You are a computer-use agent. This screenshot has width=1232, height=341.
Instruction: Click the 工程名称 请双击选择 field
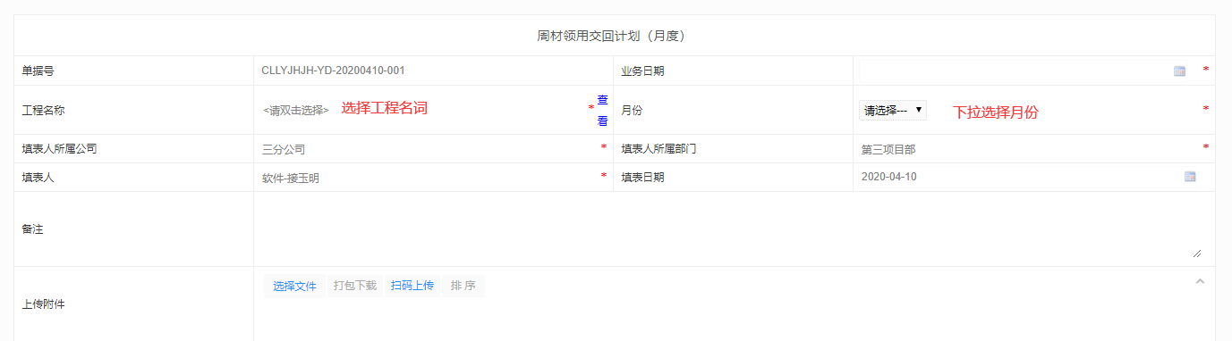point(296,110)
